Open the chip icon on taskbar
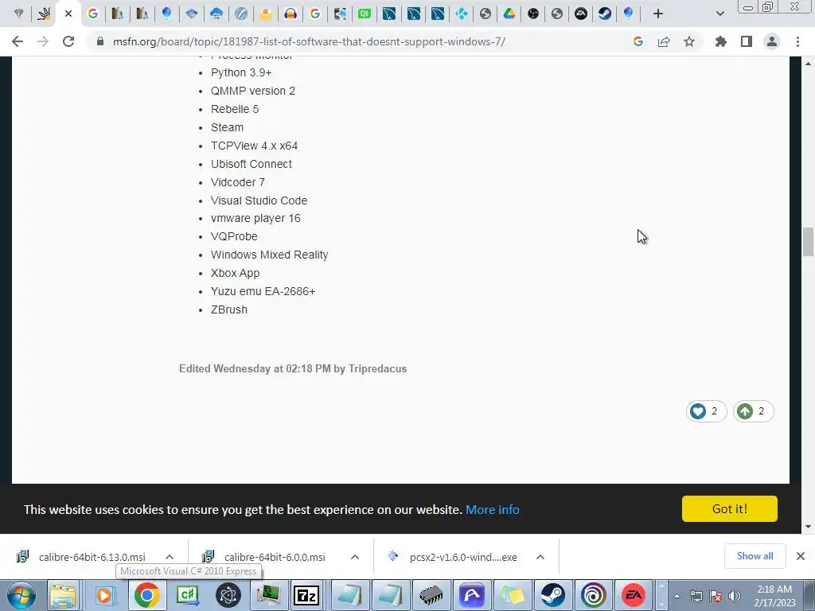Screen dimensions: 815x611 431,595
